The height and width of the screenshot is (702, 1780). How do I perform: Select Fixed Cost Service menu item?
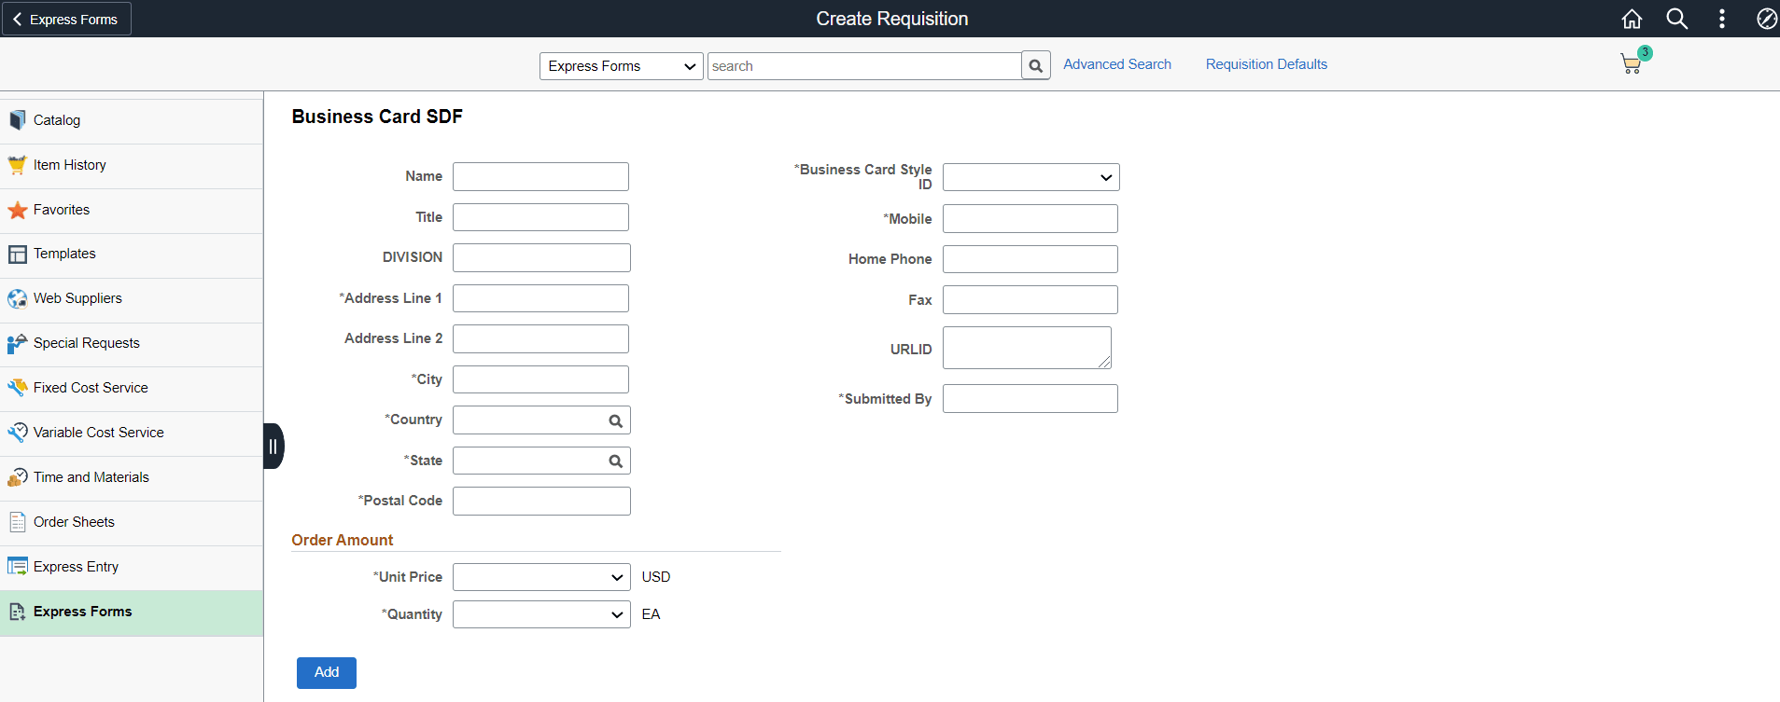click(132, 389)
